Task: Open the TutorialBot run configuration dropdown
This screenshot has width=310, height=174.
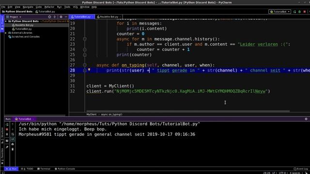Action: (x=279, y=12)
